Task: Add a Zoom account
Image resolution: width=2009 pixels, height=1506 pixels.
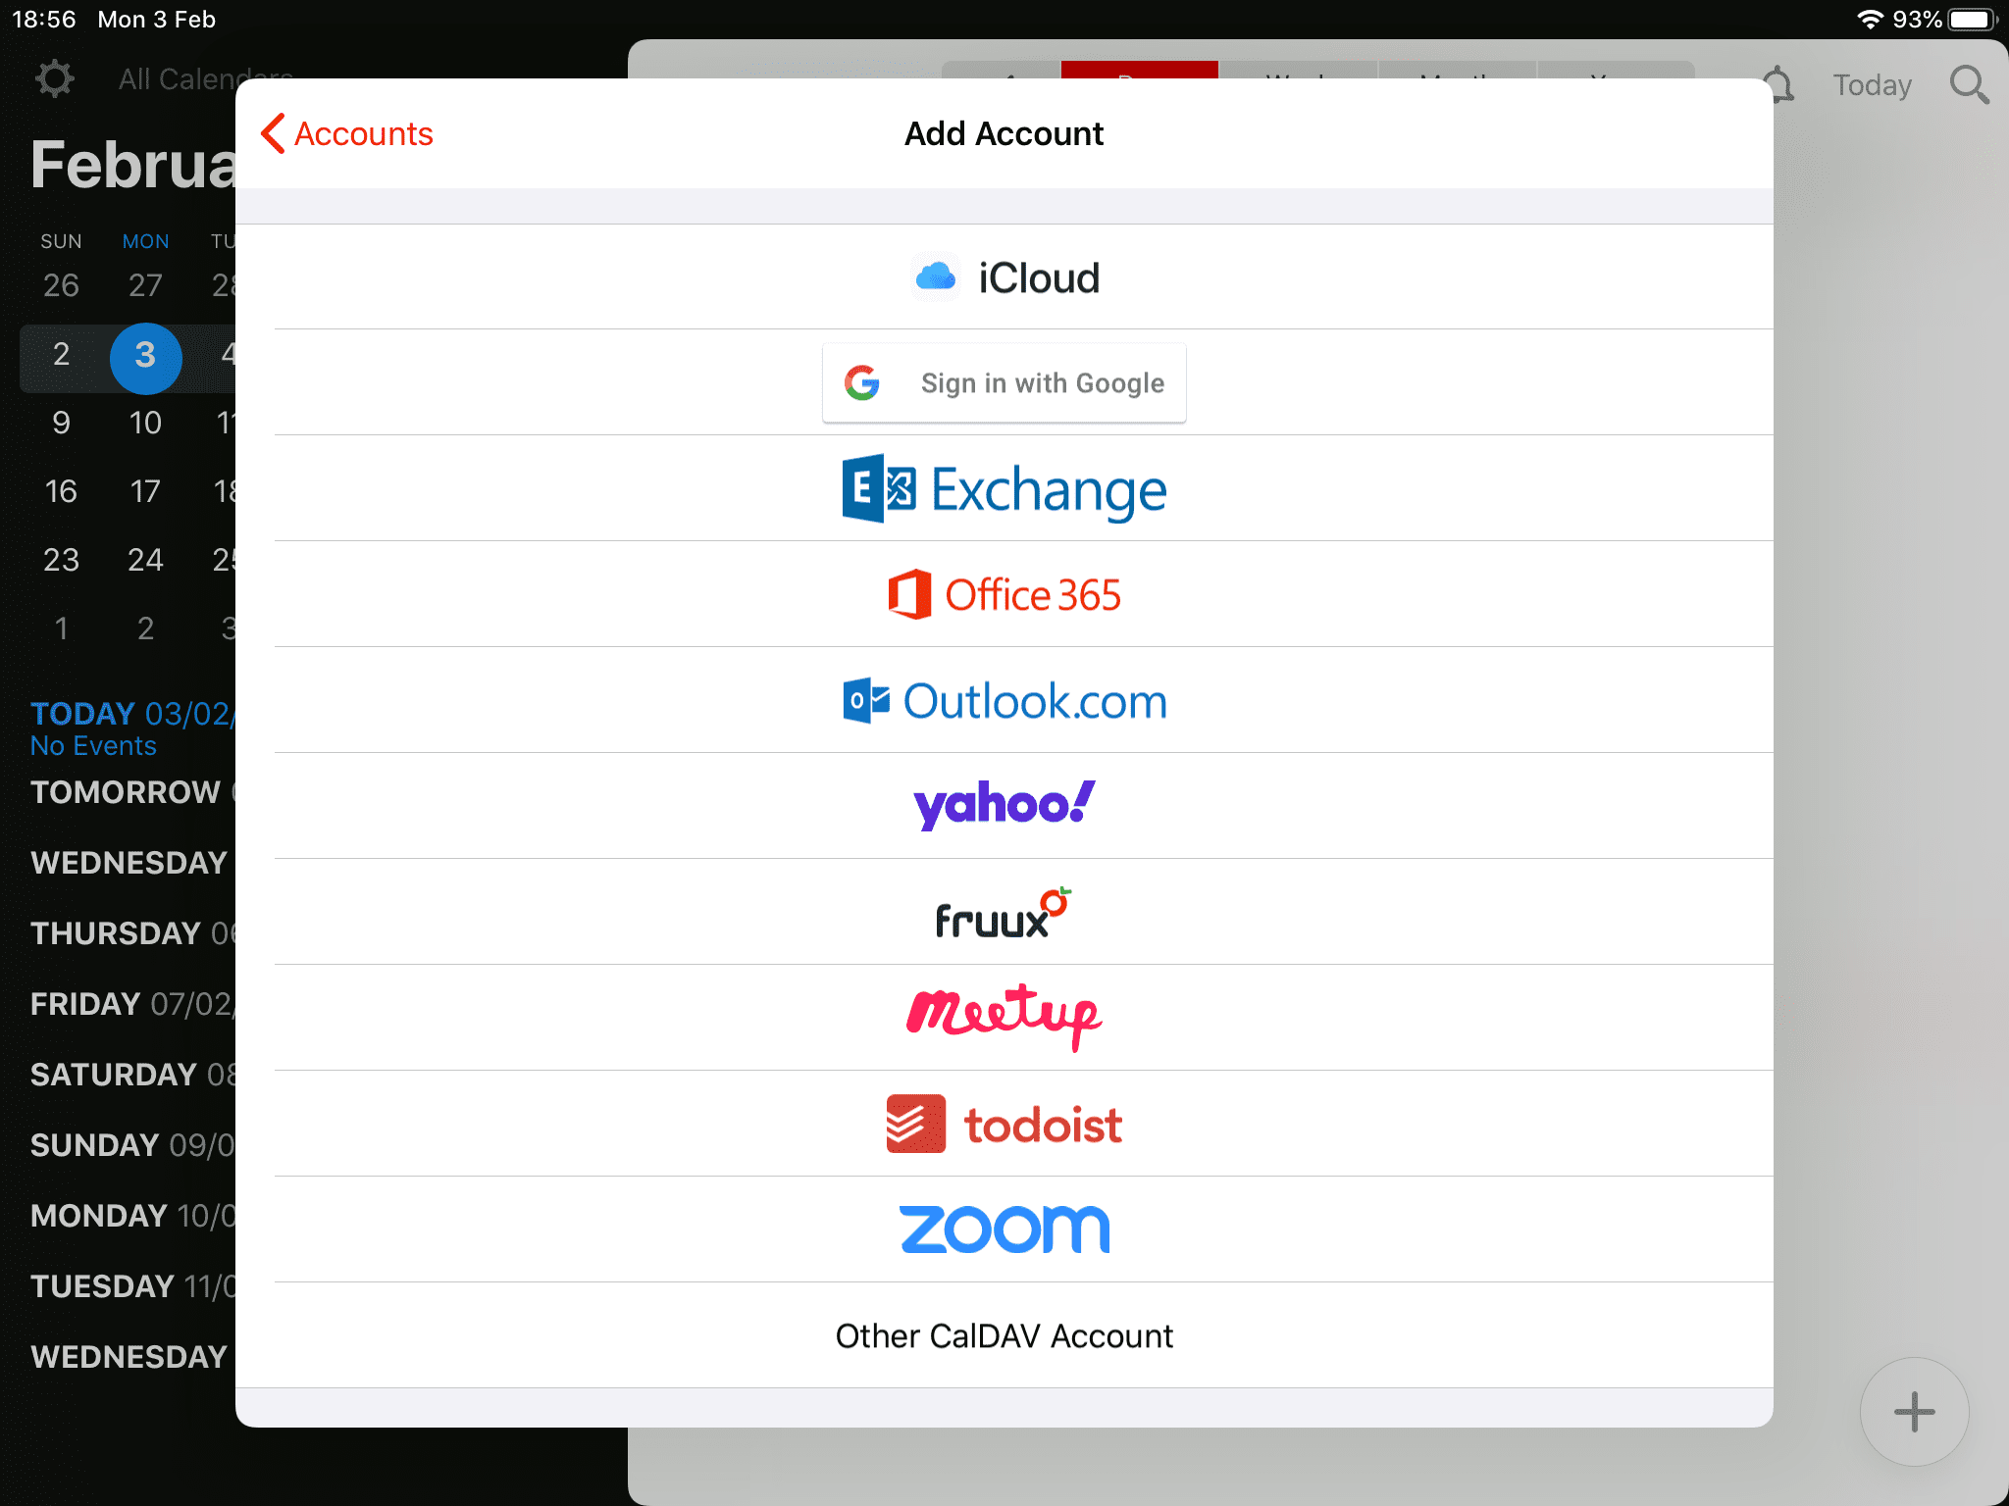Action: point(1004,1230)
